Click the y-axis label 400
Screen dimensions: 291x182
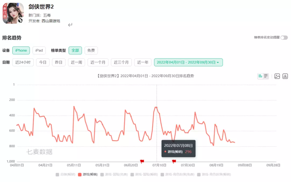pyautogui.click(x=12, y=115)
